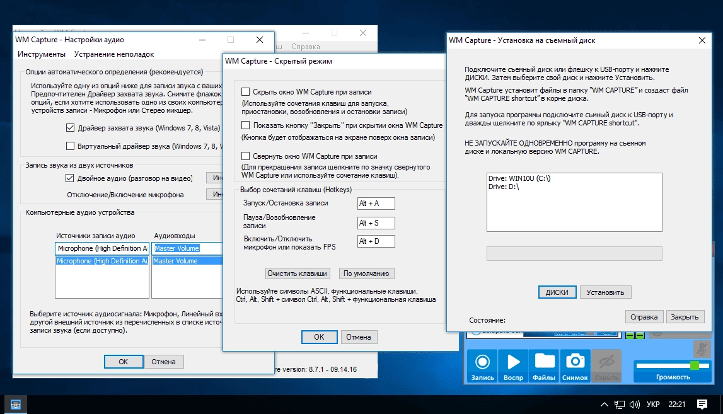Enable Виртуальный драйвер звука checkbox
Viewport: 723px width, 414px height.
pos(70,146)
